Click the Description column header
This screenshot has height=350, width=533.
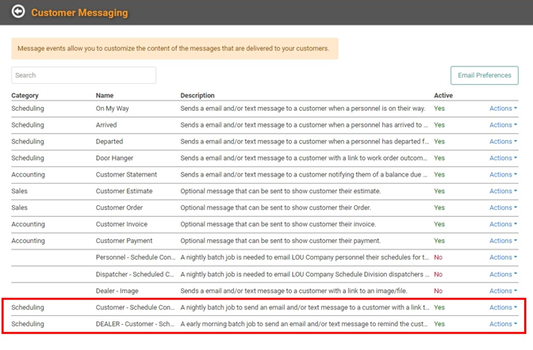coord(197,95)
